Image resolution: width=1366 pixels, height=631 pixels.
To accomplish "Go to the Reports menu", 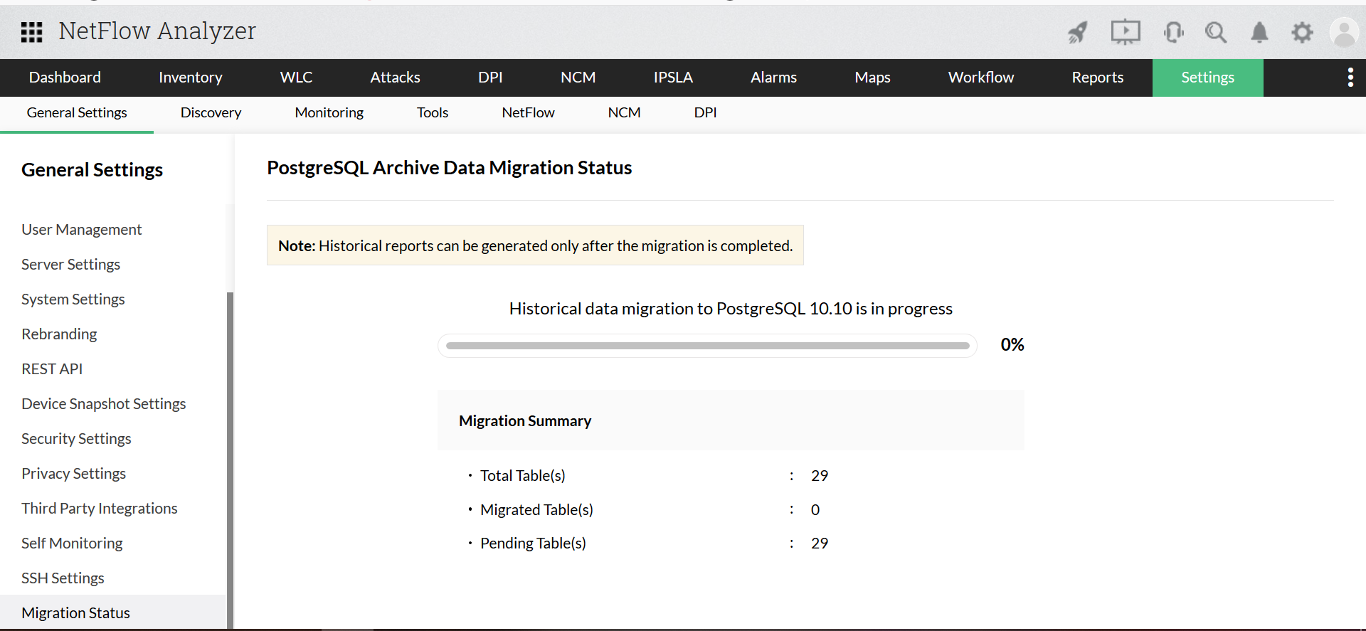I will click(x=1097, y=78).
